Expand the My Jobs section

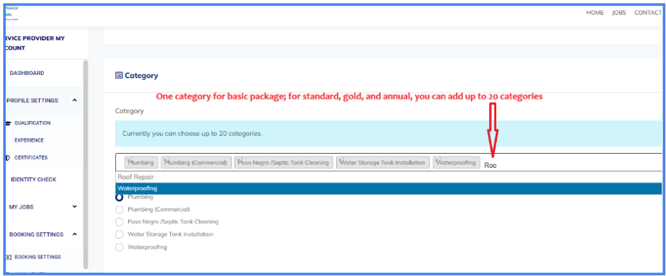pyautogui.click(x=75, y=207)
